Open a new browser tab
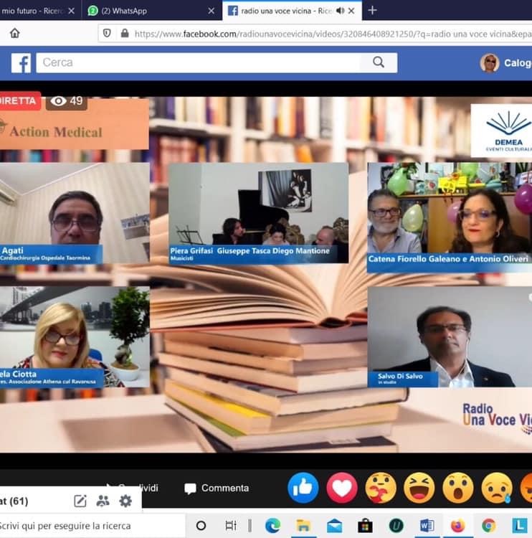This screenshot has width=532, height=538. click(372, 11)
